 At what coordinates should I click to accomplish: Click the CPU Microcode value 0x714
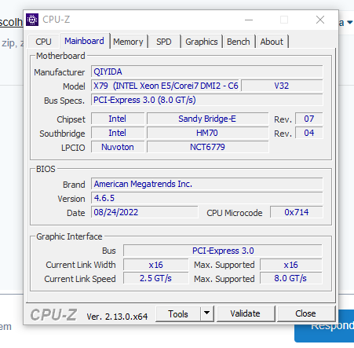point(297,212)
